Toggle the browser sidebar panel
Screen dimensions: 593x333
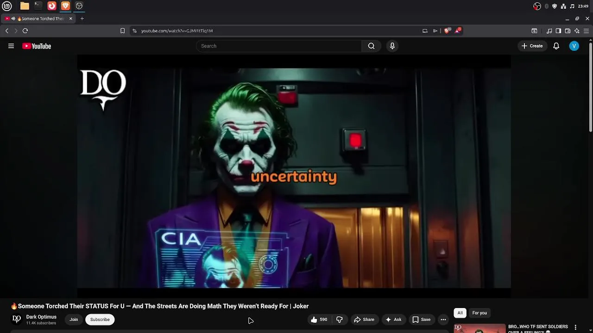pyautogui.click(x=558, y=31)
